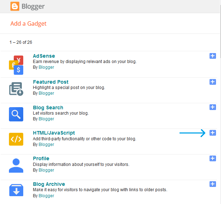221x204 pixels.
Task: Click the Blog Search magnifier thumbnail
Action: (x=16, y=114)
